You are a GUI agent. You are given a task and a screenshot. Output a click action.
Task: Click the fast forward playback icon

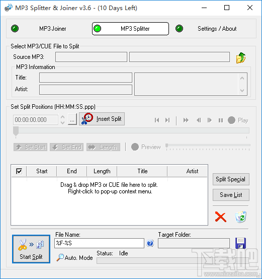[186, 120]
